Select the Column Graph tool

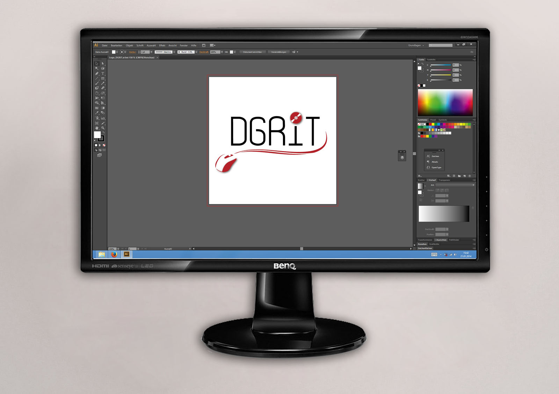[103, 118]
